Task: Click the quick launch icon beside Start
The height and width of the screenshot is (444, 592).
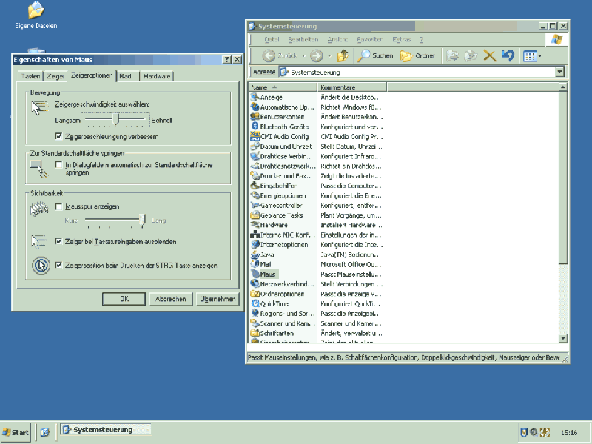Action: (x=45, y=432)
